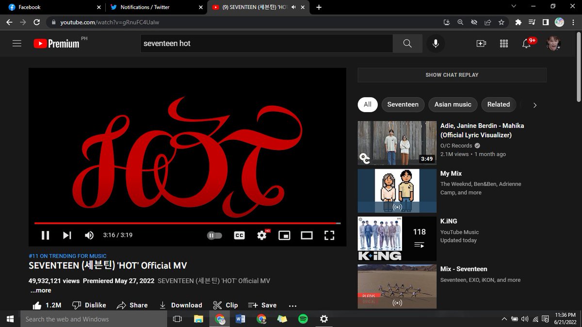Screen dimensions: 582x327
Task: Expand the description with ...more
Action: point(41,290)
